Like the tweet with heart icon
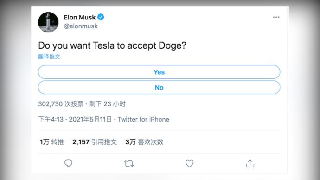320x180 pixels. (189, 163)
